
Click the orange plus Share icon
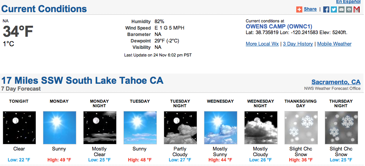(299, 9)
